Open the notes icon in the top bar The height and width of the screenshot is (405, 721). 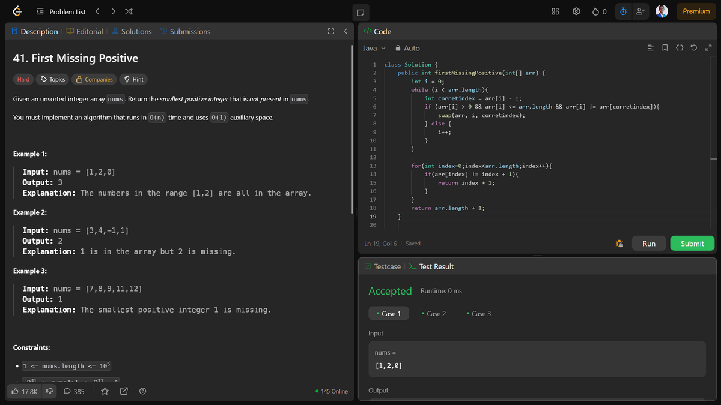(x=360, y=11)
